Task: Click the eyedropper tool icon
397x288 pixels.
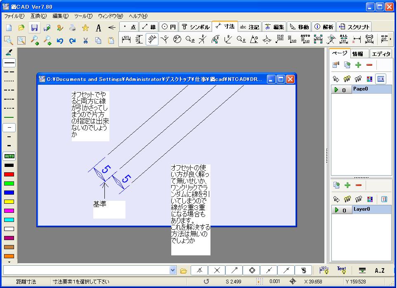Action: [9, 53]
